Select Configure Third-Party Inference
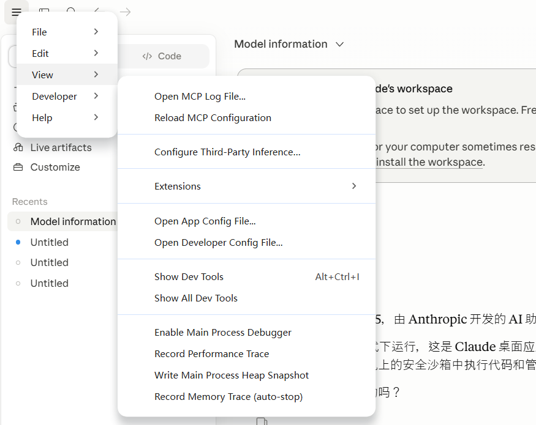The image size is (536, 425). (x=246, y=152)
